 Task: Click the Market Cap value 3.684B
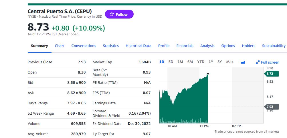(145, 62)
